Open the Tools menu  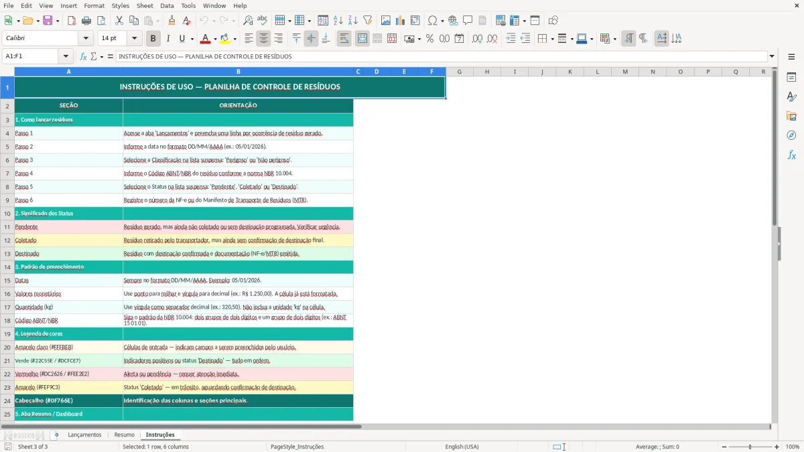coord(188,5)
